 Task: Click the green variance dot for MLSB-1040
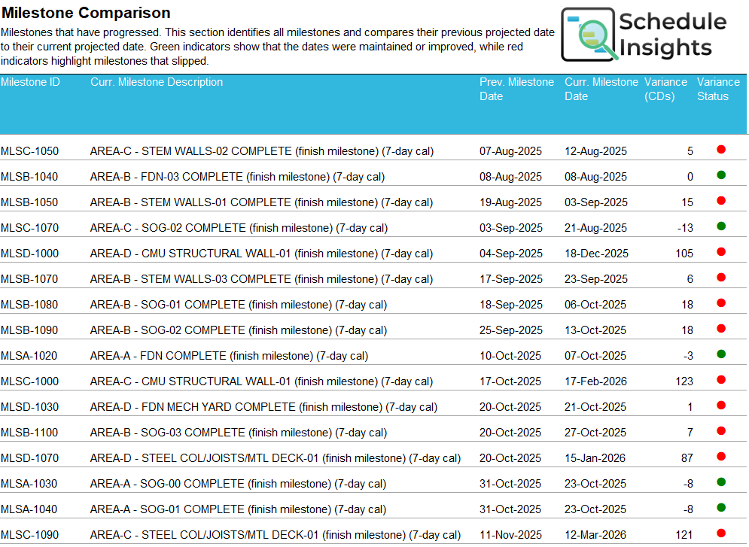[x=721, y=175]
